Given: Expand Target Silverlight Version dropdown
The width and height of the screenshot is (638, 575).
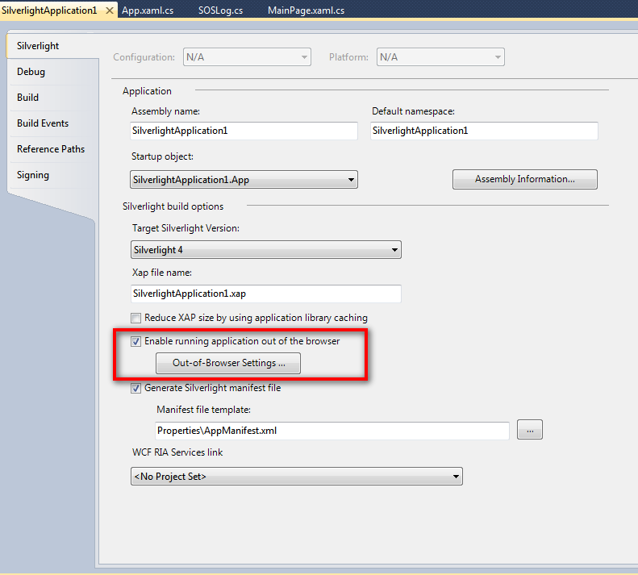Looking at the screenshot, I should 265,249.
